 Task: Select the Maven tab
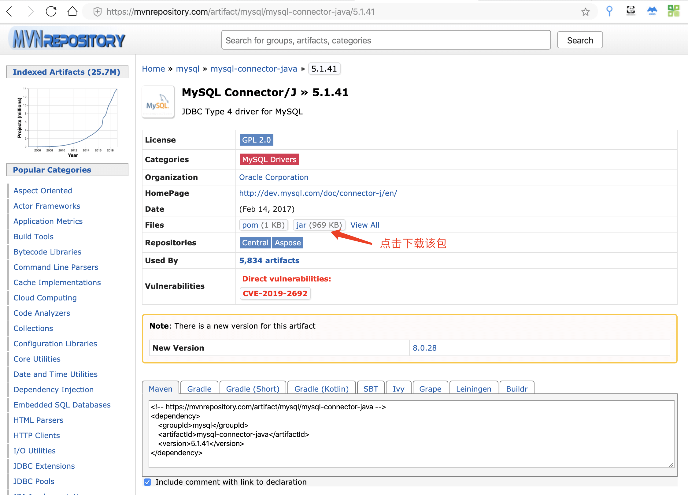point(161,389)
